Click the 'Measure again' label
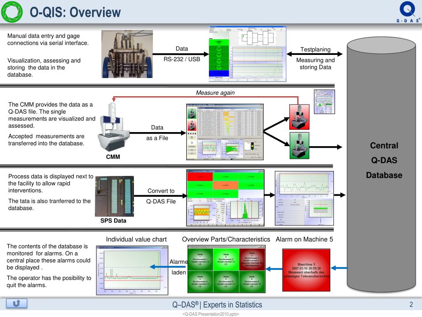422x317 pixels. (x=215, y=93)
